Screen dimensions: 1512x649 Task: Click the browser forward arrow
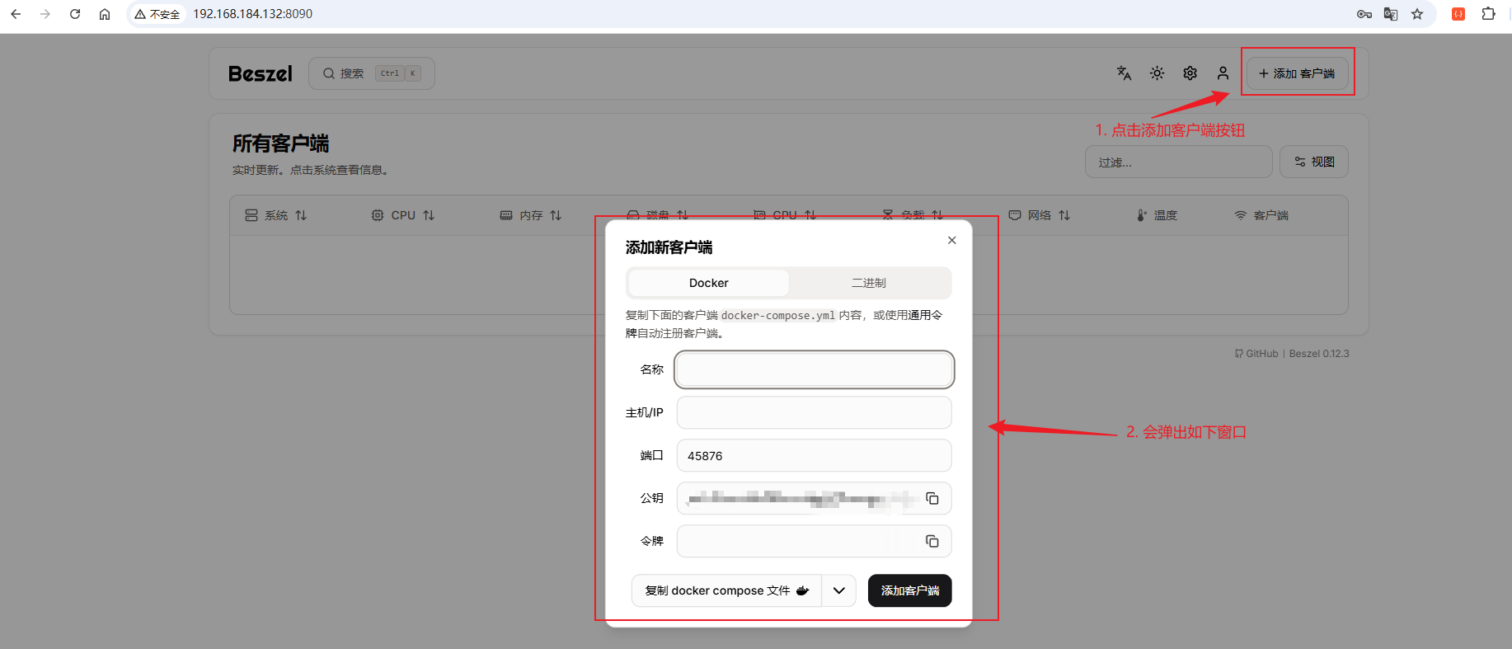tap(45, 14)
